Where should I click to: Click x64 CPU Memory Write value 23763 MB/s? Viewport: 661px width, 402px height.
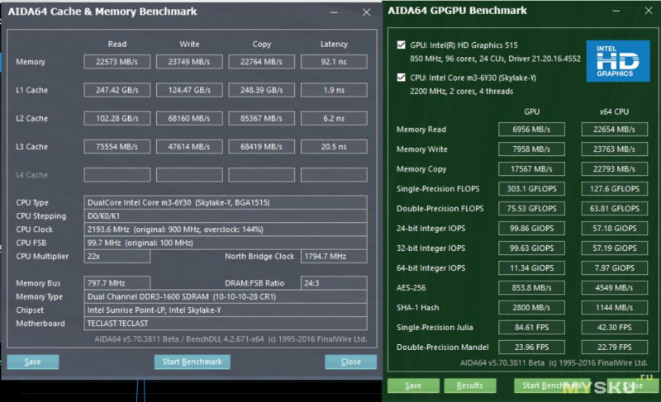614,149
